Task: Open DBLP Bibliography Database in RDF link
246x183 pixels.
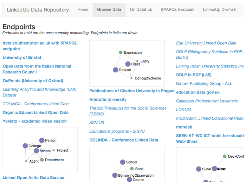Action: pyautogui.click(x=210, y=54)
